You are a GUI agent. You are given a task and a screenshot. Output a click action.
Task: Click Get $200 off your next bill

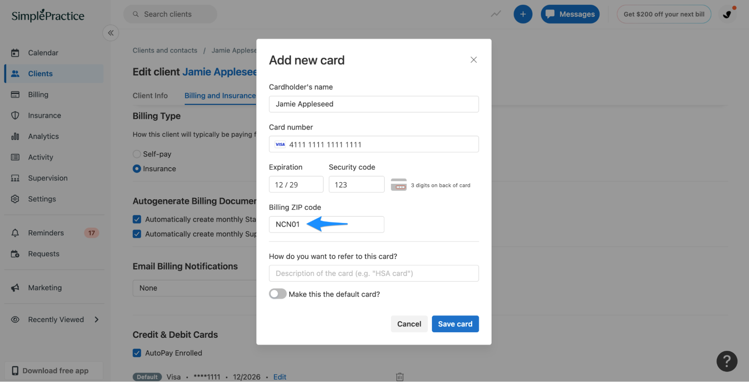pos(664,14)
